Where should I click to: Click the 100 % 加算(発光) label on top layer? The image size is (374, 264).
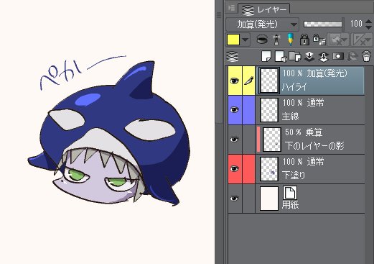coord(315,73)
